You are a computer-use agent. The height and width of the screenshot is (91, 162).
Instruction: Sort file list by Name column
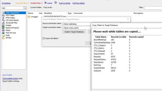pos(31,13)
